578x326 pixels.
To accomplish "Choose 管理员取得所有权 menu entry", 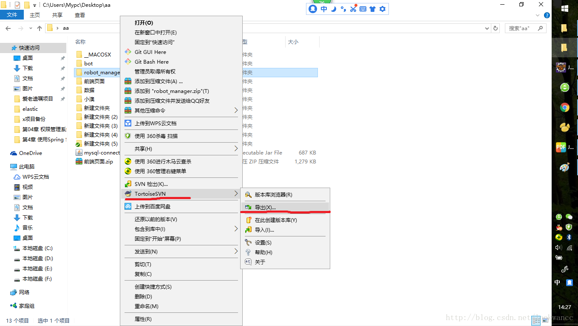I will tap(155, 71).
